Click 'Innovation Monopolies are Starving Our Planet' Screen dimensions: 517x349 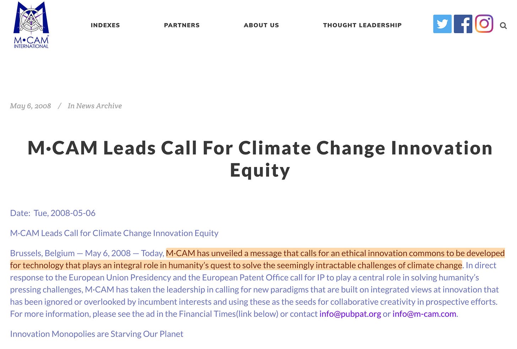tap(97, 334)
